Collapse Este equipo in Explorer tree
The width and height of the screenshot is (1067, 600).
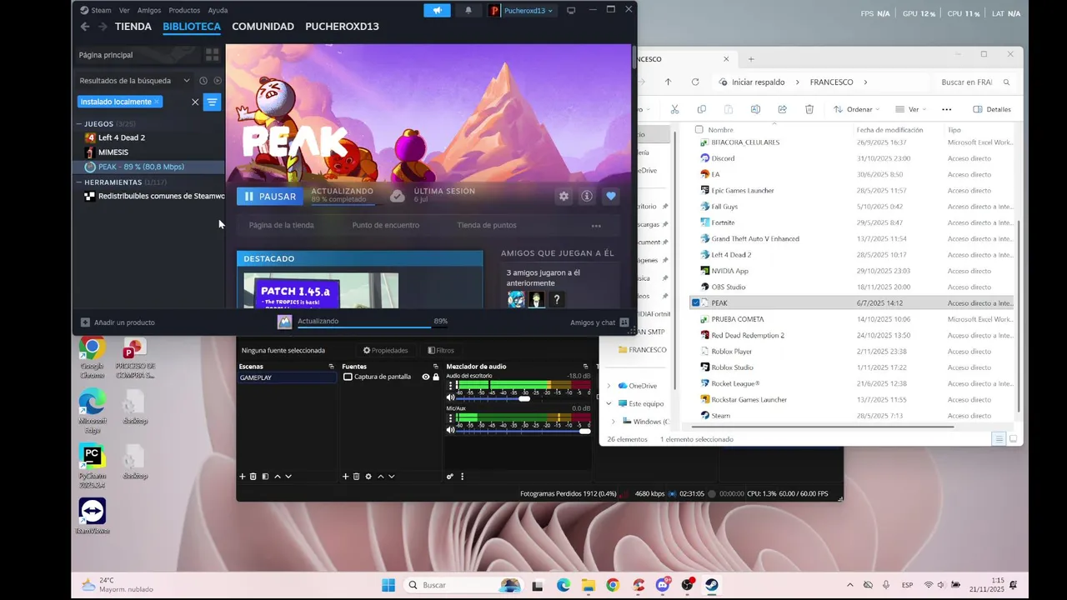(x=609, y=403)
